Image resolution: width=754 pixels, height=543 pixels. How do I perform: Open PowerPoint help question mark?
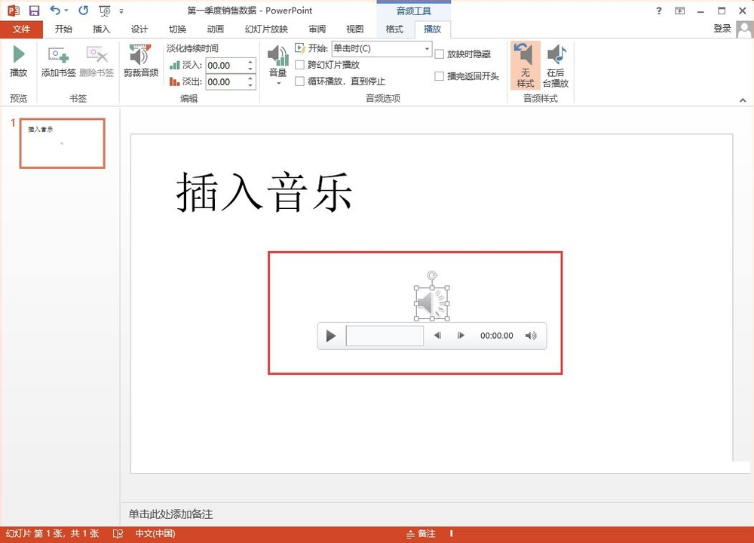pos(659,11)
